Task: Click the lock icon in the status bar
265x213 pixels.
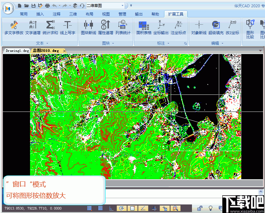Action: click(200, 208)
